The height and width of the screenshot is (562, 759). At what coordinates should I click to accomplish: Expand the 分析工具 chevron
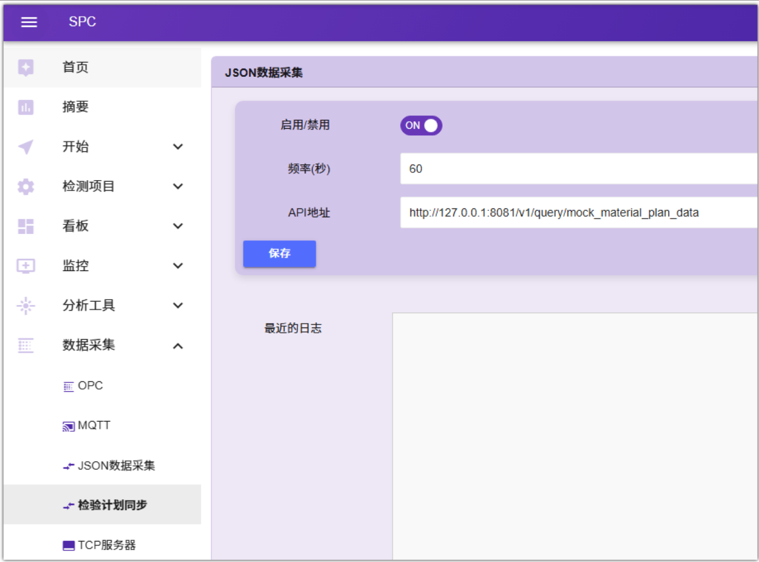click(x=178, y=306)
